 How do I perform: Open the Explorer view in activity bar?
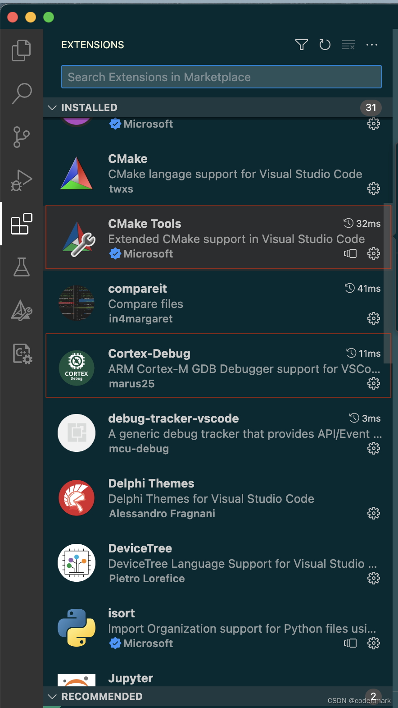click(21, 50)
